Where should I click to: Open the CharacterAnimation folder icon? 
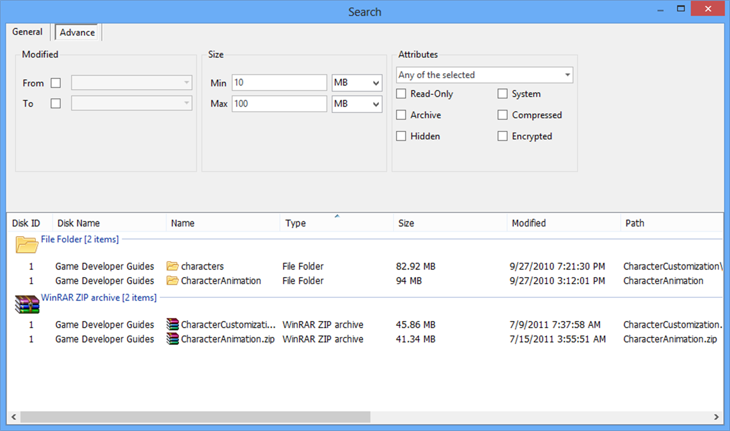(171, 280)
